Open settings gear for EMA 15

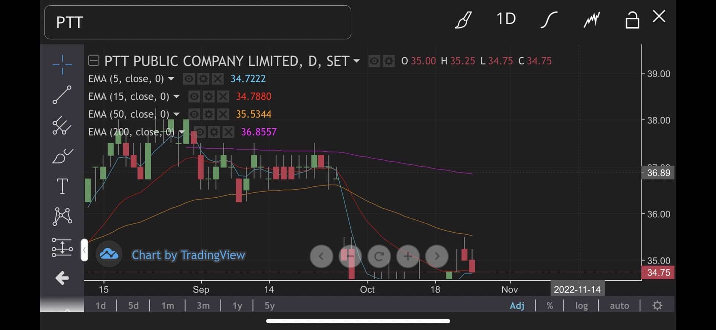(x=209, y=97)
